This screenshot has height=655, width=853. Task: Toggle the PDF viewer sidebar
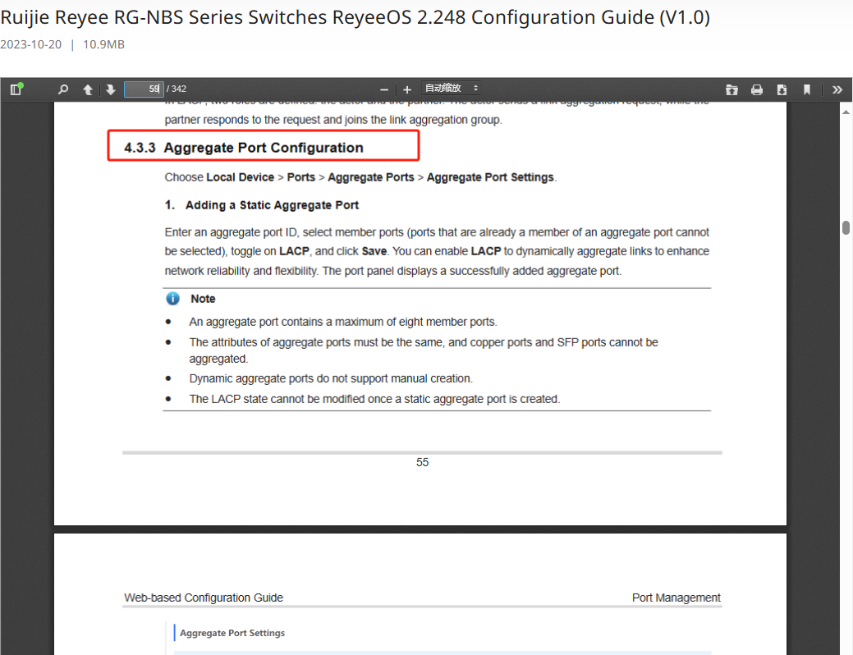pyautogui.click(x=16, y=89)
